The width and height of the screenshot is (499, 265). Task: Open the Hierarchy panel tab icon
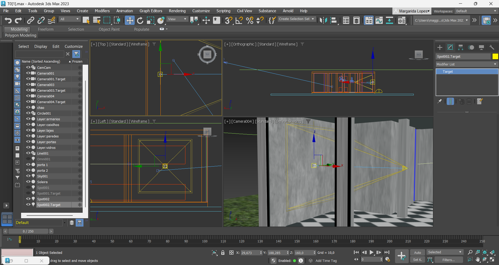click(x=461, y=47)
